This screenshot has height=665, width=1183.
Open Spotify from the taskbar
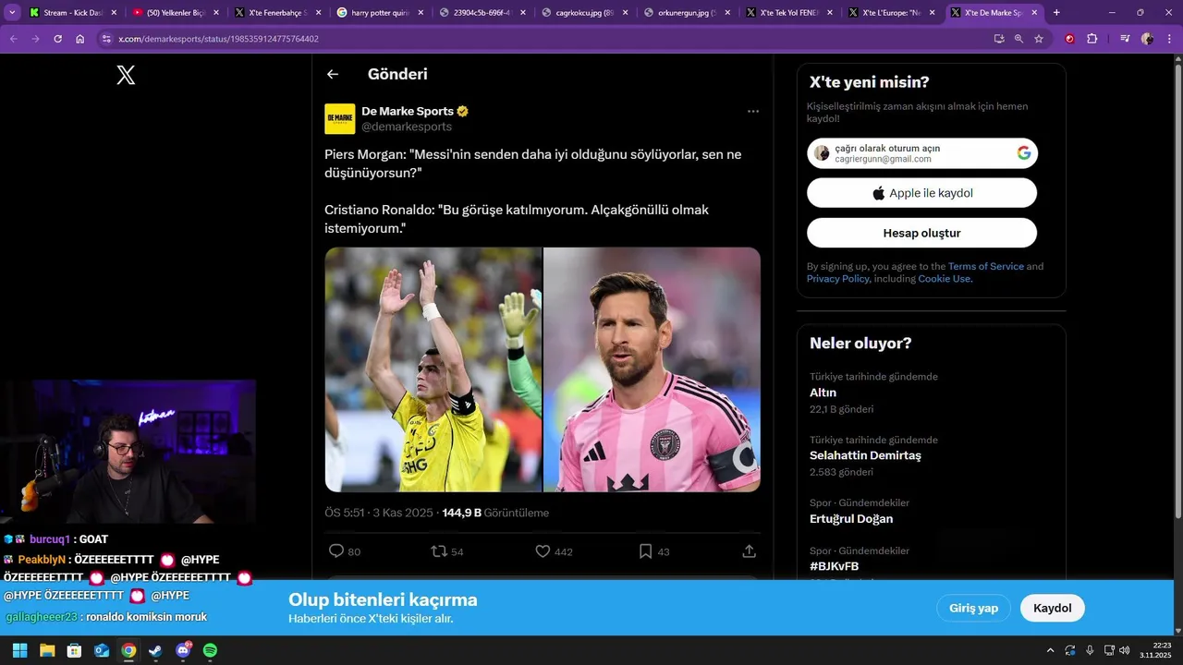click(210, 650)
